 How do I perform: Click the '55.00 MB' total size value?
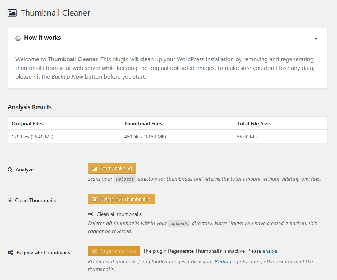coord(247,137)
